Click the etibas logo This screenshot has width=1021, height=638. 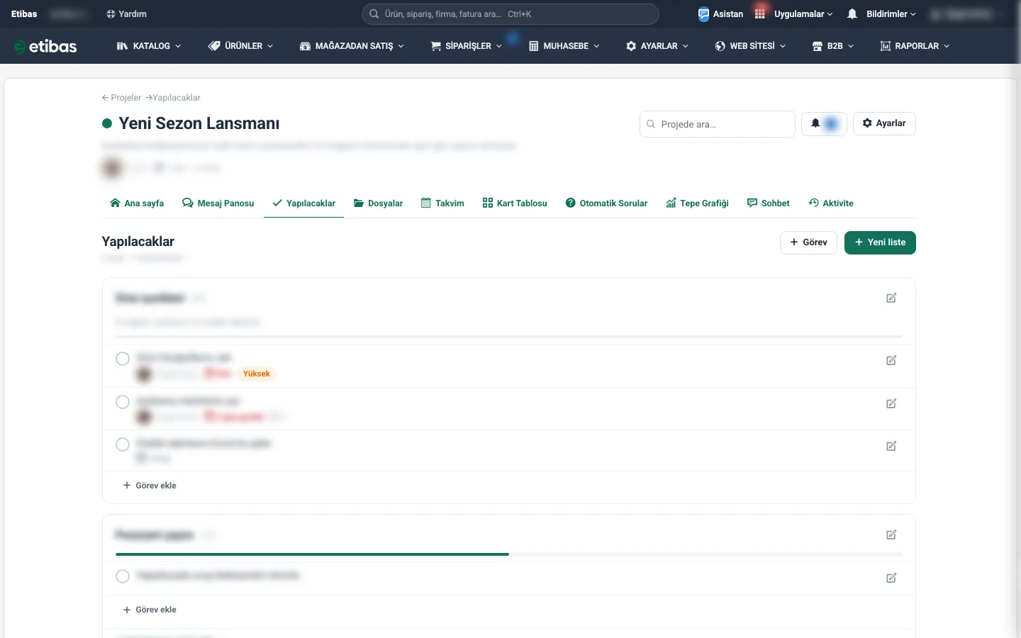point(45,46)
